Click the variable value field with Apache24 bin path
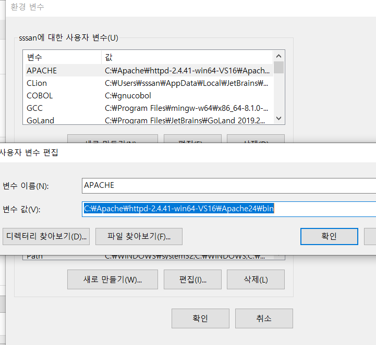This screenshot has height=345, width=376. [x=229, y=209]
